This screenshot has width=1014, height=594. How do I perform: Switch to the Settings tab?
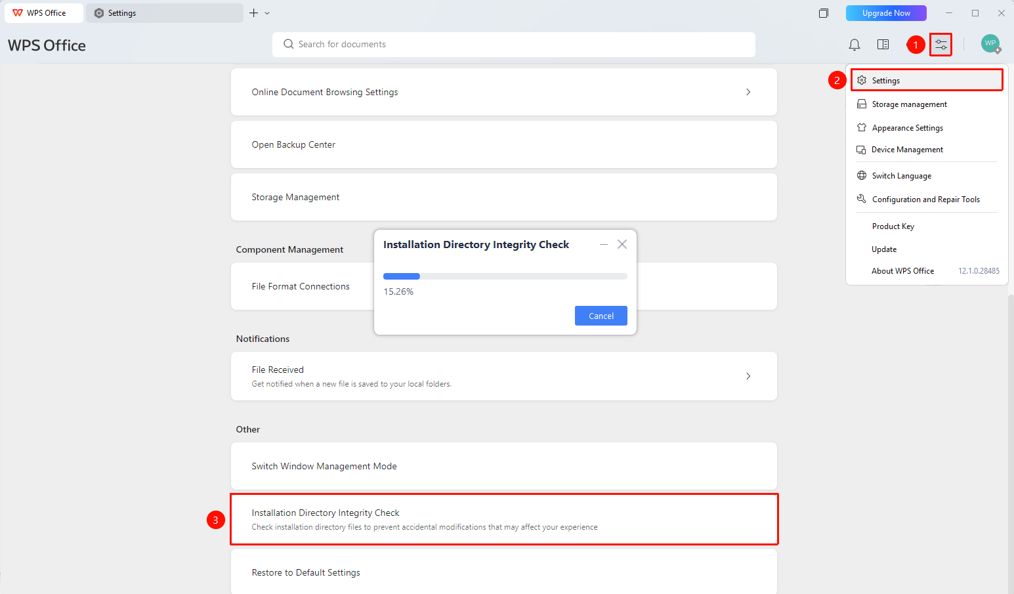tap(164, 13)
